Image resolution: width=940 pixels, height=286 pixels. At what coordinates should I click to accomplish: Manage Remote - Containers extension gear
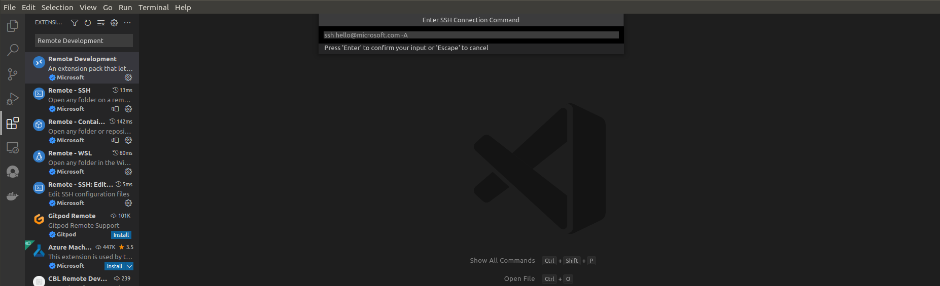point(128,140)
